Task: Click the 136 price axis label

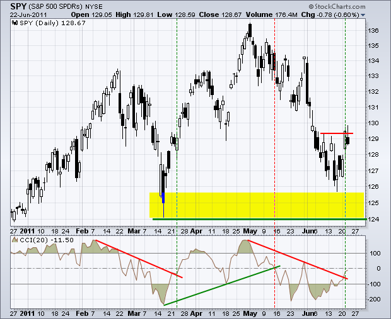Action: 373,31
